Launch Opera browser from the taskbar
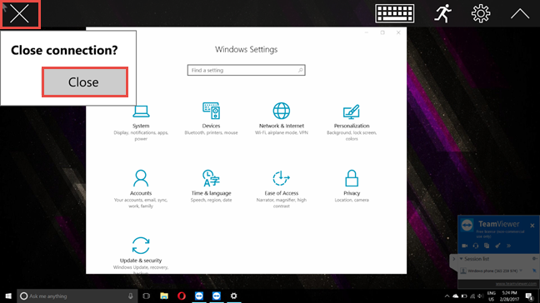540x303 pixels. [182, 296]
